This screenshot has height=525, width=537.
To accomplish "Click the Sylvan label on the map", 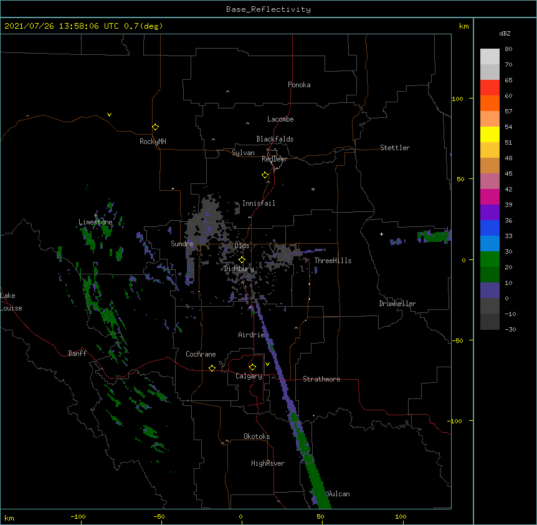I will [x=243, y=153].
